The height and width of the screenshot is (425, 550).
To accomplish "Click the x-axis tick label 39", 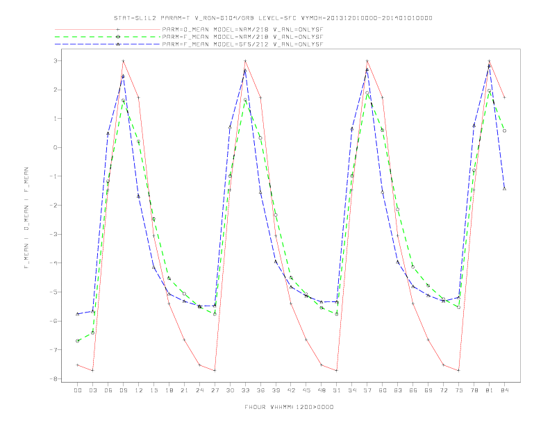I will (276, 390).
